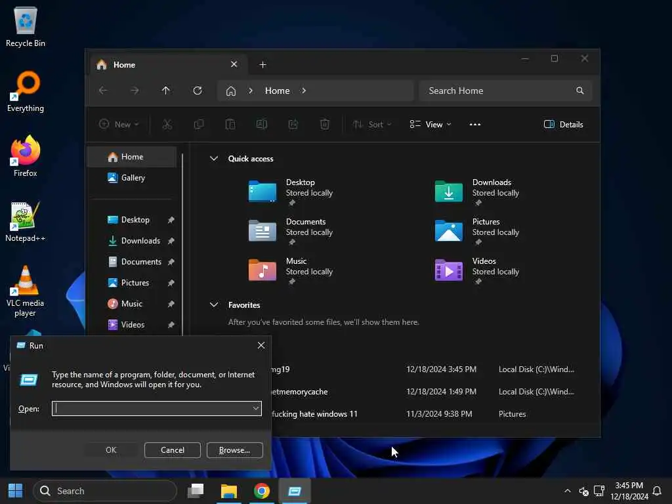Click OK in the Run dialog

[x=111, y=450]
